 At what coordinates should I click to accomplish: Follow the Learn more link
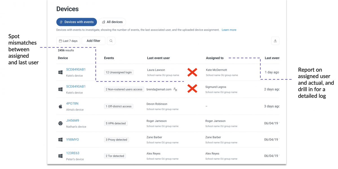pos(229,30)
